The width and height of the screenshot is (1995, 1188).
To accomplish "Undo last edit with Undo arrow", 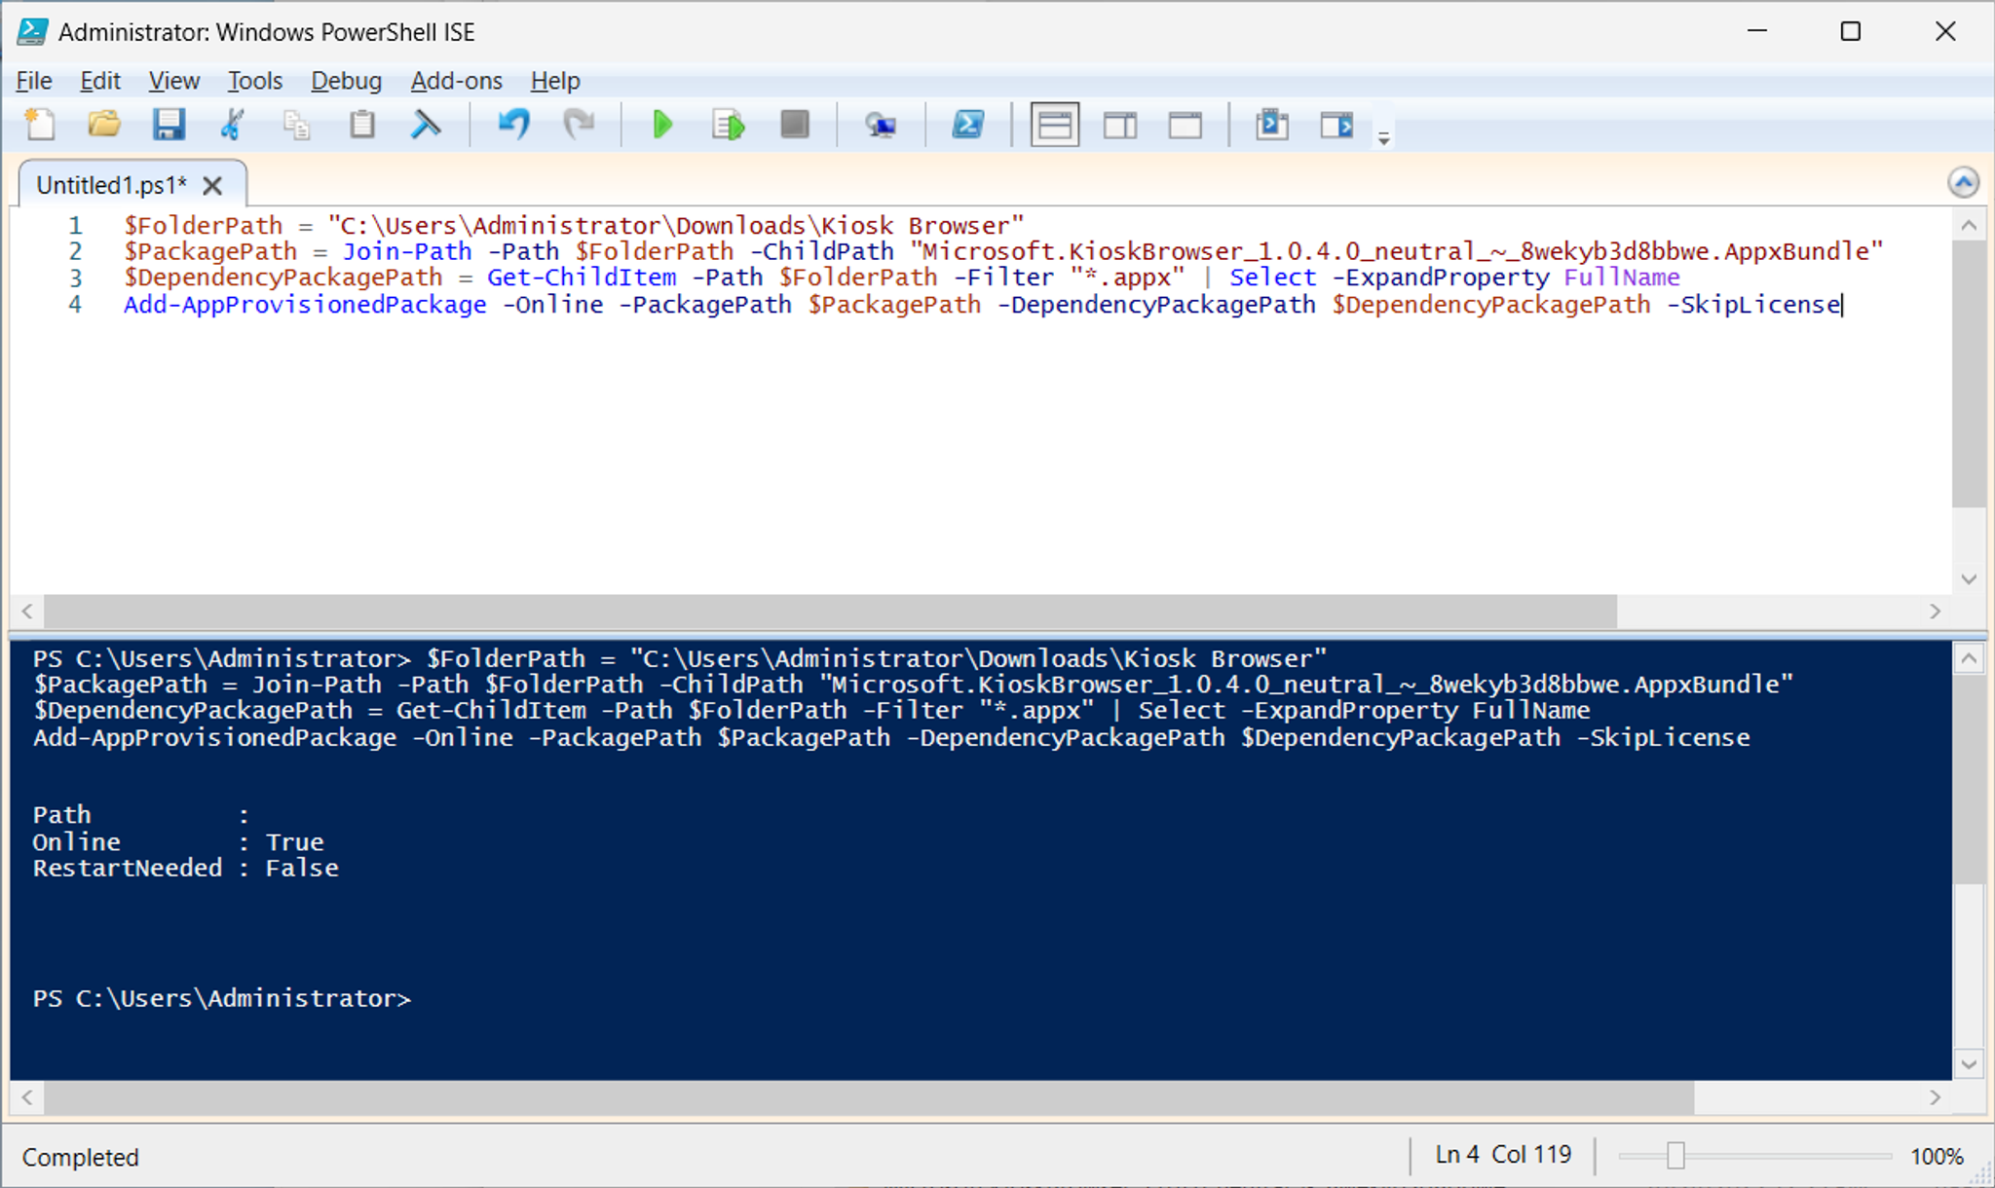I will 513,125.
